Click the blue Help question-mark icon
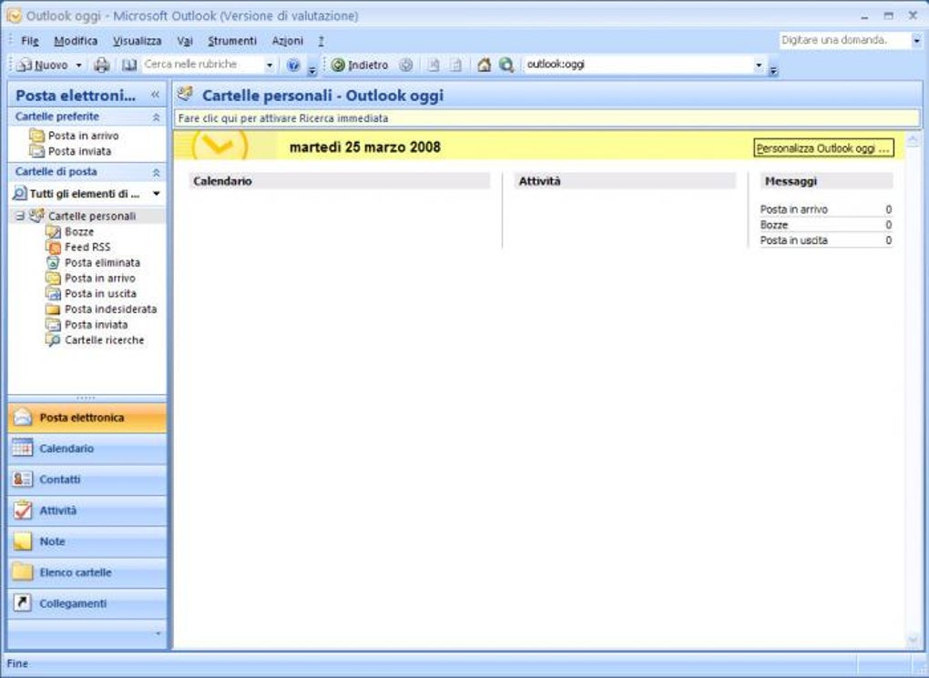This screenshot has width=929, height=678. 293,66
